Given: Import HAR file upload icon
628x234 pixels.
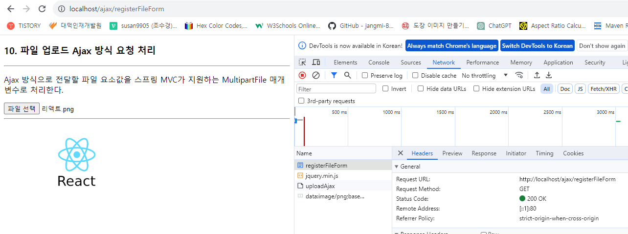Looking at the screenshot, I should [537, 75].
